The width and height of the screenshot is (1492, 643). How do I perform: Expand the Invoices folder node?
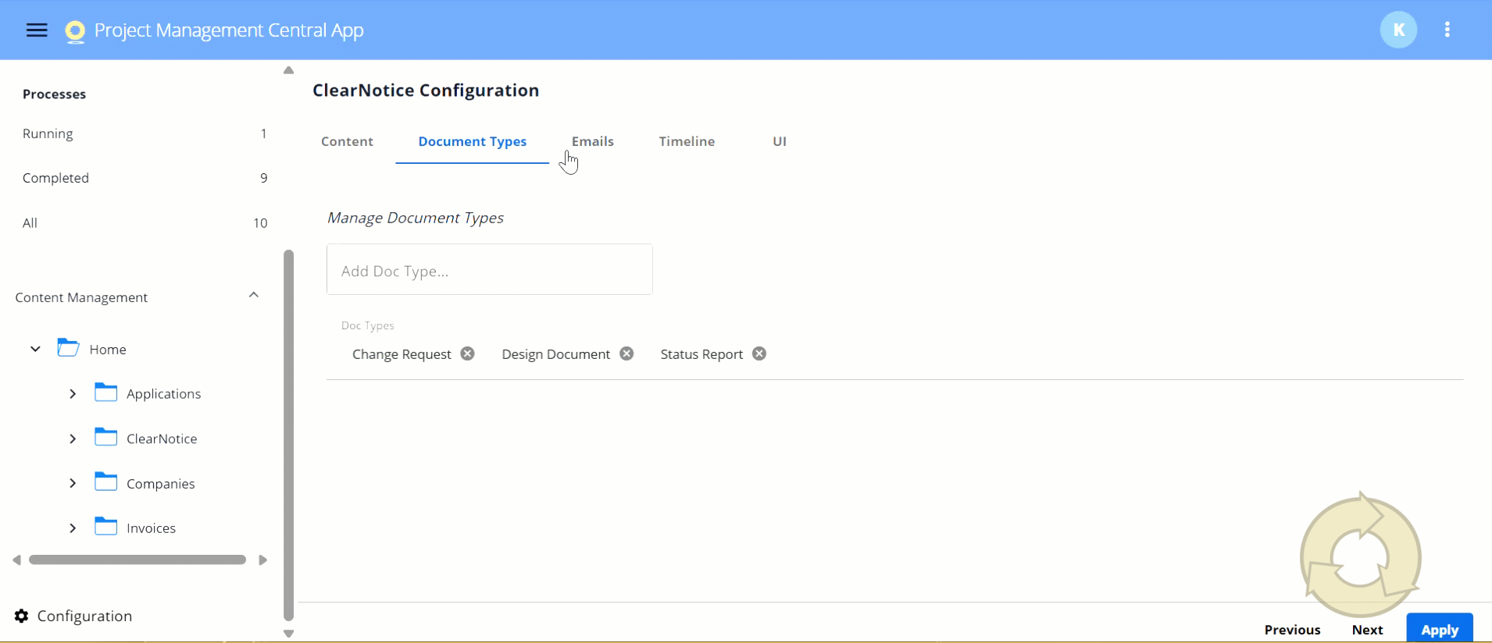73,528
